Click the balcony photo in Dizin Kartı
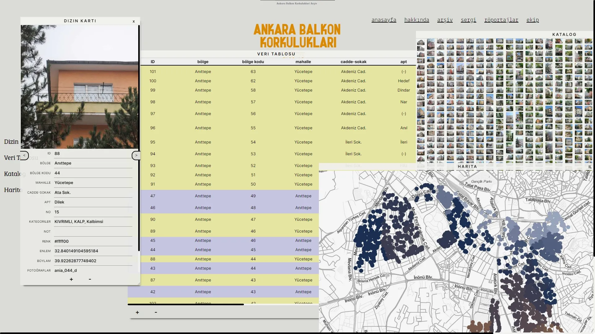The width and height of the screenshot is (595, 334). click(79, 87)
